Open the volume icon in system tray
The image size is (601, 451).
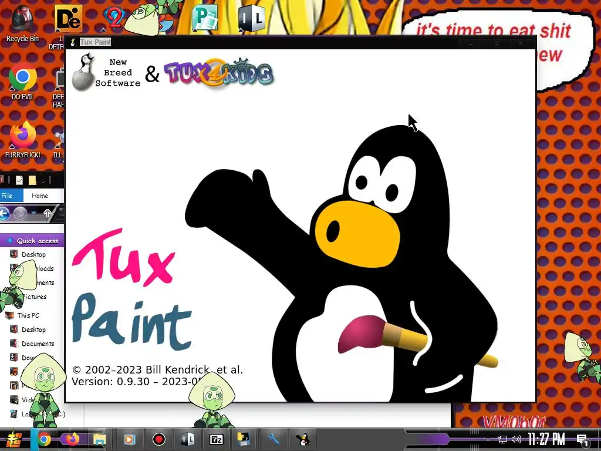coord(516,439)
